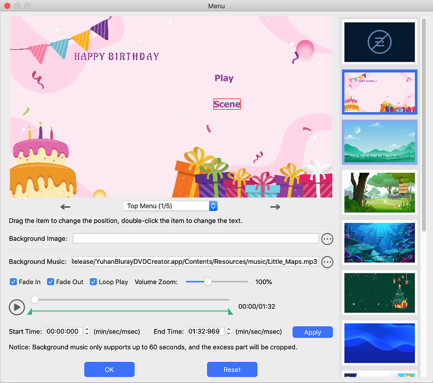Browse for a background music file

pyautogui.click(x=327, y=262)
